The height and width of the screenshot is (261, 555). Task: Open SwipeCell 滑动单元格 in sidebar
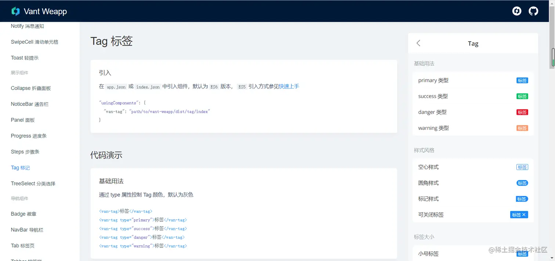35,42
